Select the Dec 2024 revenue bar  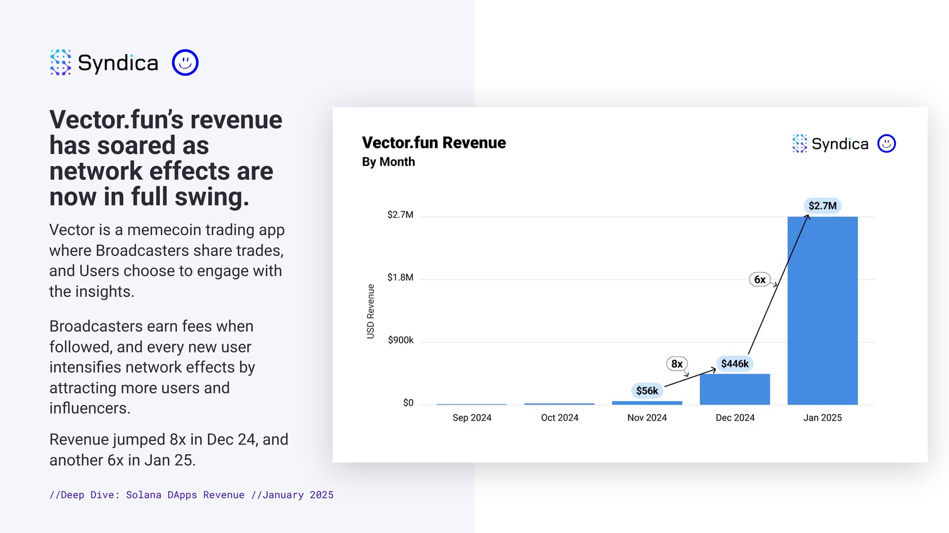tap(735, 389)
